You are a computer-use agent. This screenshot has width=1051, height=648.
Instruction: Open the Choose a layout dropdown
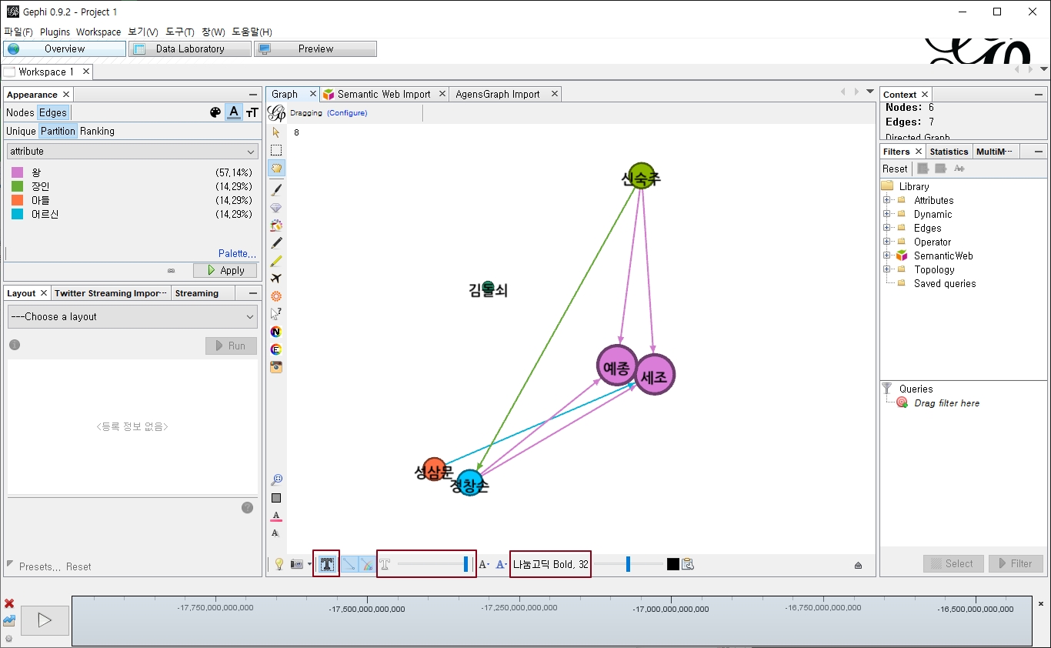(131, 316)
